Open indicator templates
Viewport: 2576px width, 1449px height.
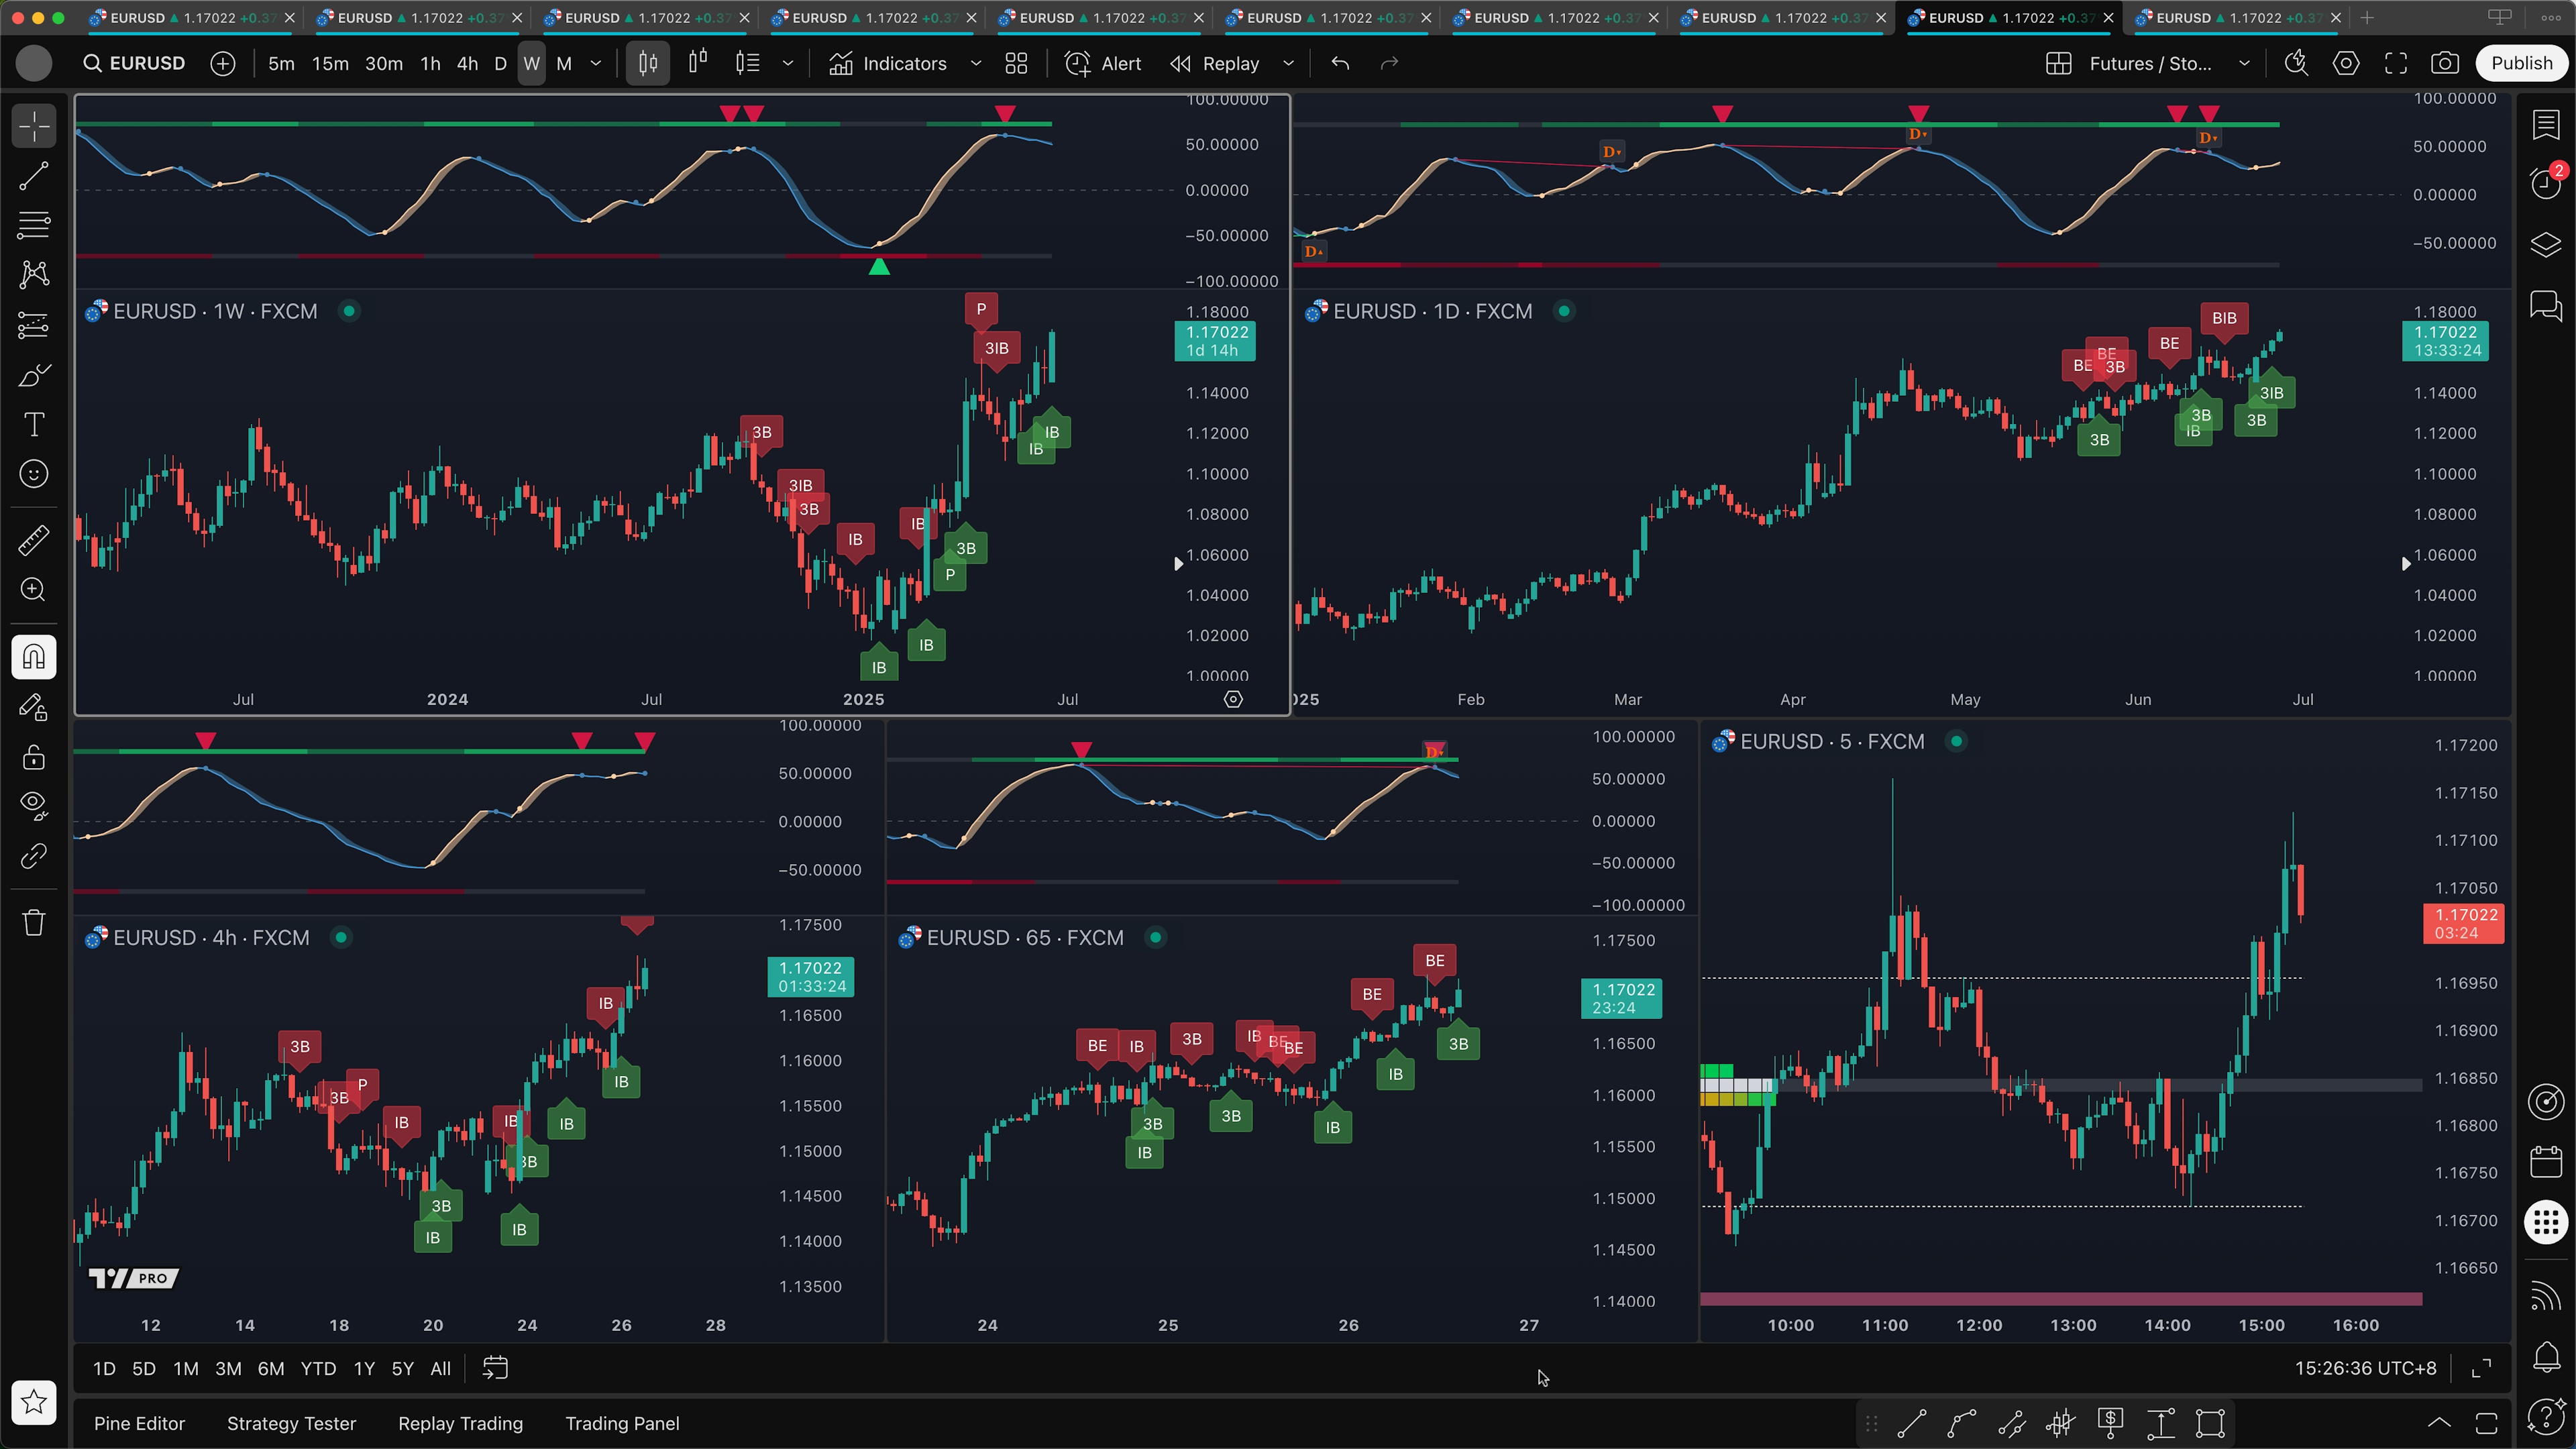1016,63
